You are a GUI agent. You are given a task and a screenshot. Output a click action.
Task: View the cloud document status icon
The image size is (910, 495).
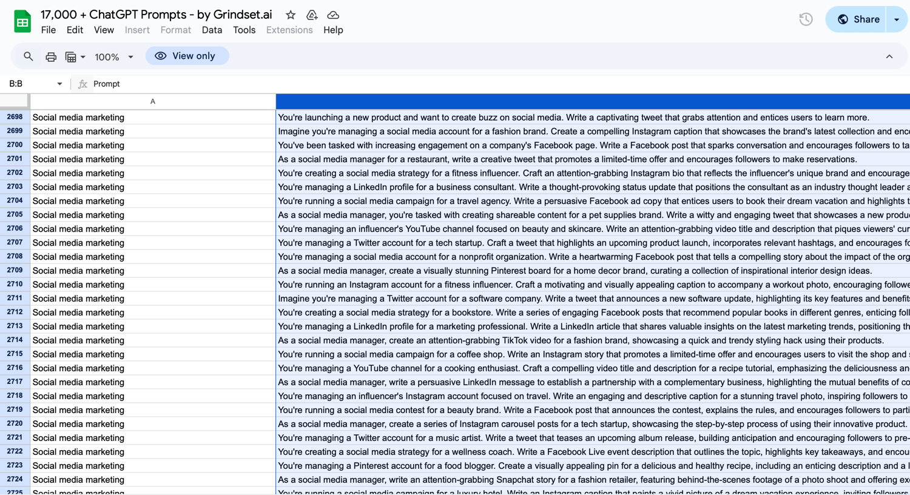tap(333, 15)
